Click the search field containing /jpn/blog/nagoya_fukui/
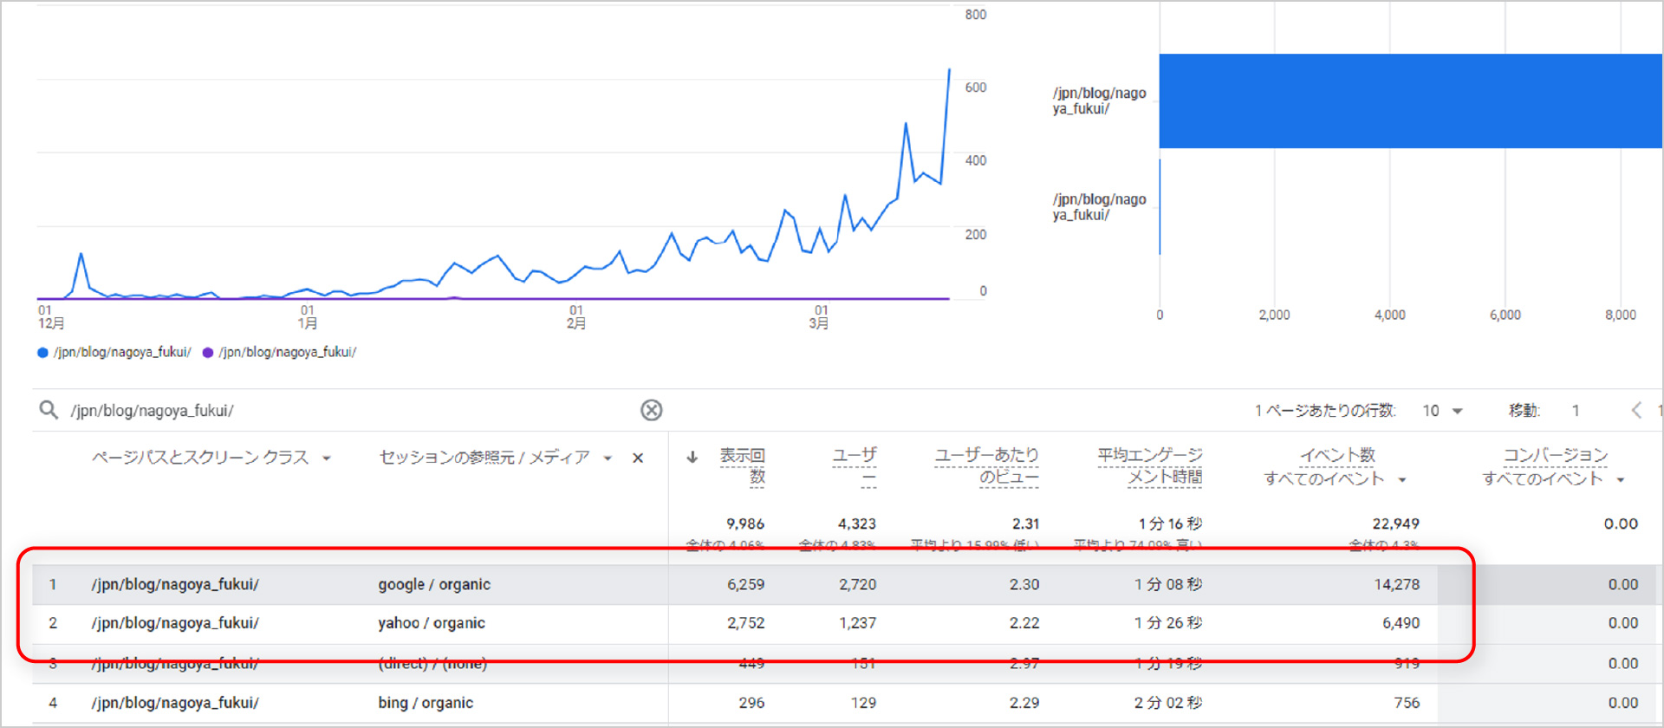 347,410
